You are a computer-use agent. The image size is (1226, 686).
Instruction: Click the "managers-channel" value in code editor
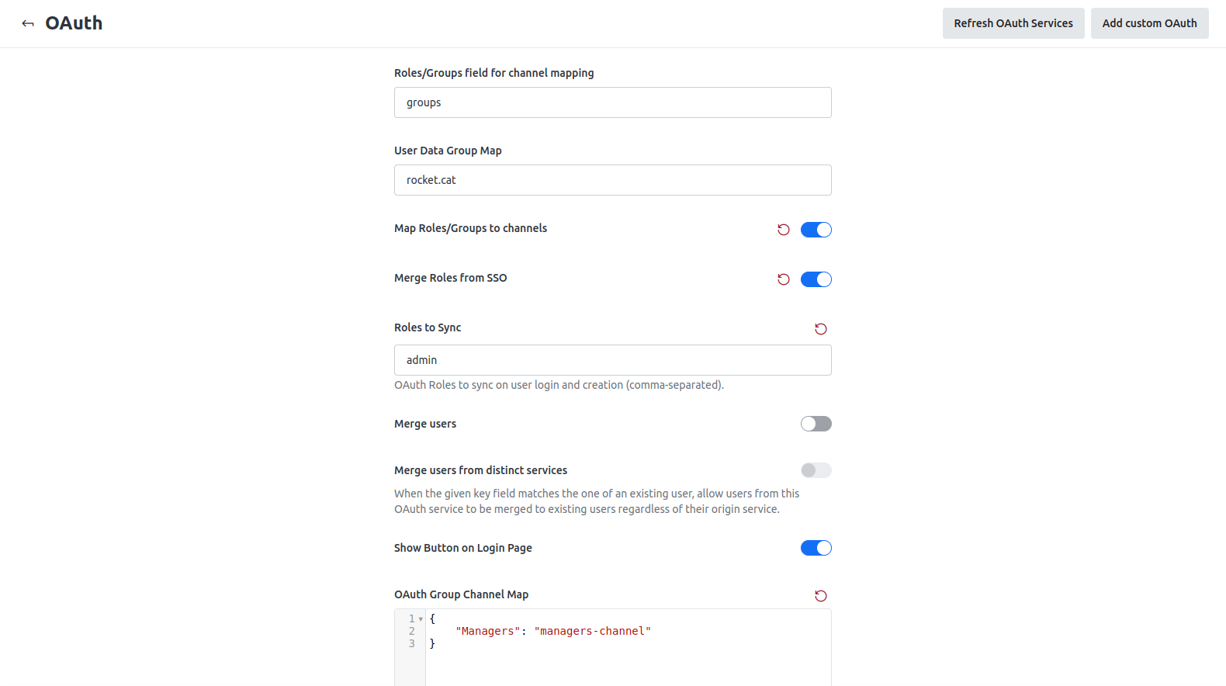592,632
